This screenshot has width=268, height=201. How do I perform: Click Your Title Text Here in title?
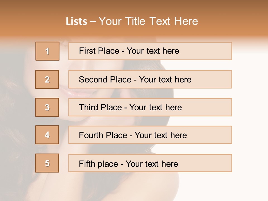click(x=148, y=21)
